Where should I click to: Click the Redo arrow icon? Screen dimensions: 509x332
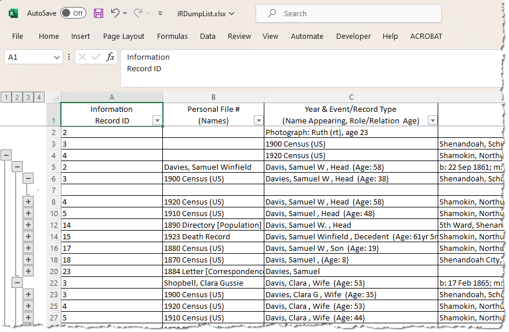(x=137, y=13)
